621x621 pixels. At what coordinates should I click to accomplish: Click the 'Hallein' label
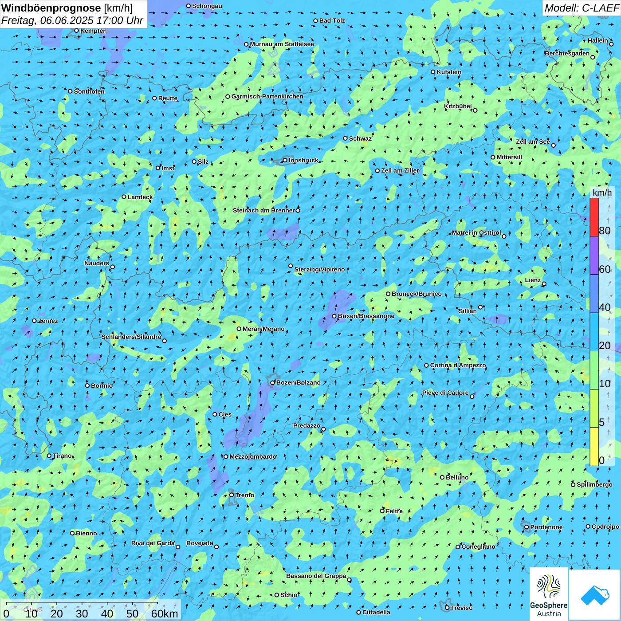[x=598, y=40]
